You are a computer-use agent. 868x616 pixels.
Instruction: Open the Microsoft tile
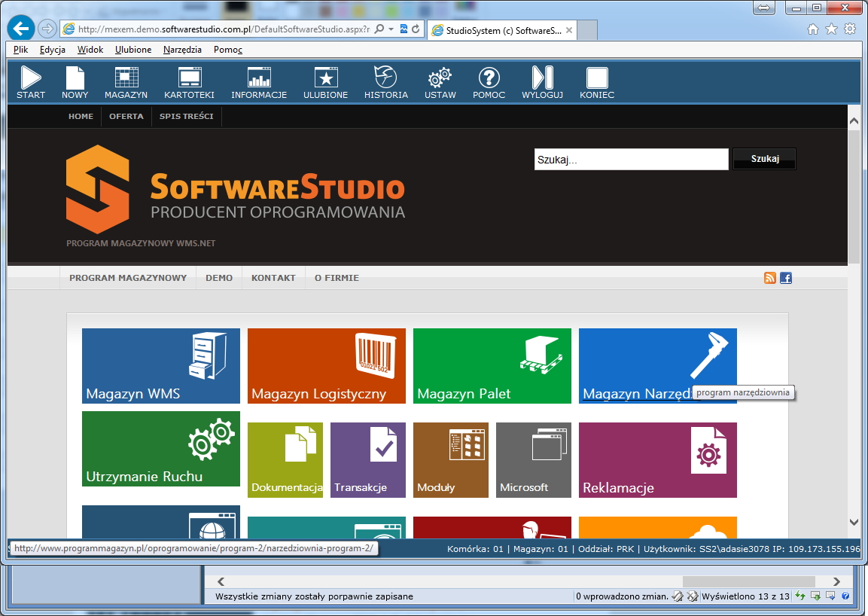[x=534, y=460]
